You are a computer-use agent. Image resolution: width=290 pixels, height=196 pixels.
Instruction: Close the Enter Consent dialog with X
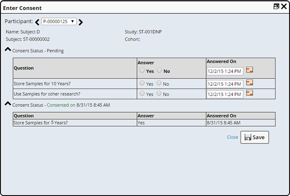(284, 7)
